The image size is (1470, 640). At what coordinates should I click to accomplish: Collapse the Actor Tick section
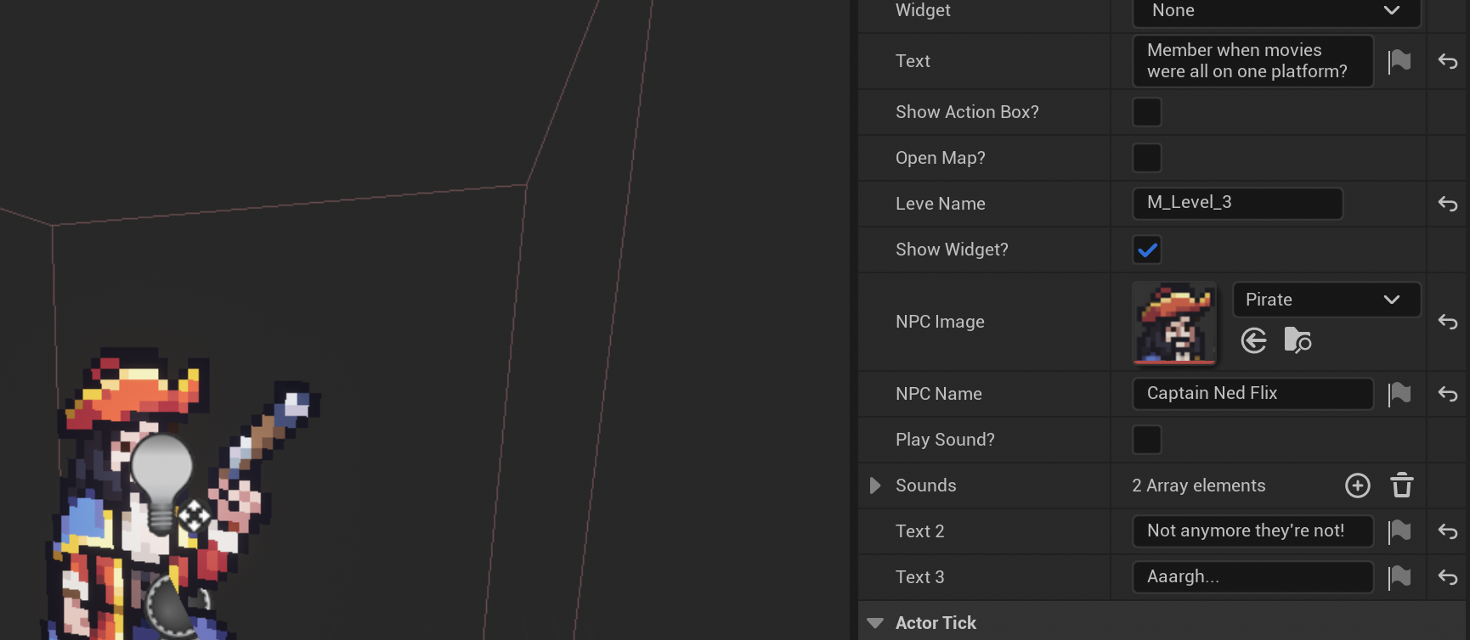pos(875,623)
